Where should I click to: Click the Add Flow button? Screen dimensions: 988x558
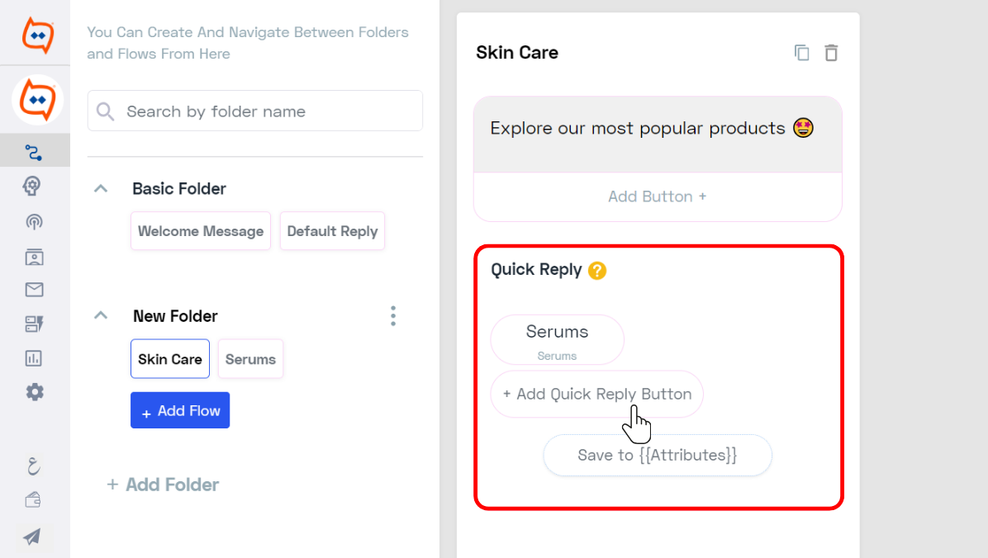click(x=180, y=410)
